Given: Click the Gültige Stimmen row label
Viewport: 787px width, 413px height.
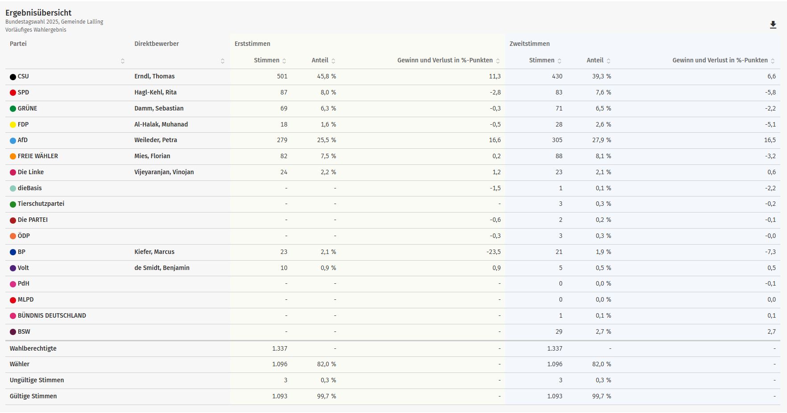Looking at the screenshot, I should [33, 396].
